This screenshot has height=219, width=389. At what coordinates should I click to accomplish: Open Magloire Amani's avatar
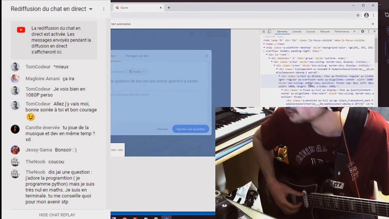pyautogui.click(x=15, y=78)
